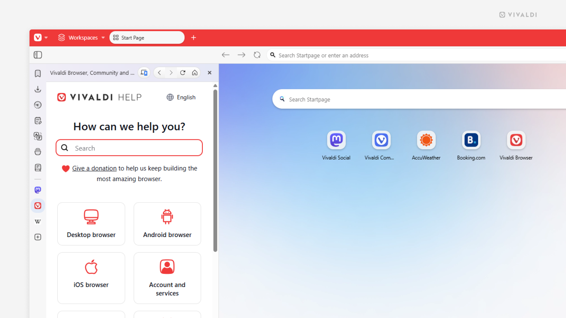
Task: Open Account and services help category
Action: pyautogui.click(x=167, y=278)
